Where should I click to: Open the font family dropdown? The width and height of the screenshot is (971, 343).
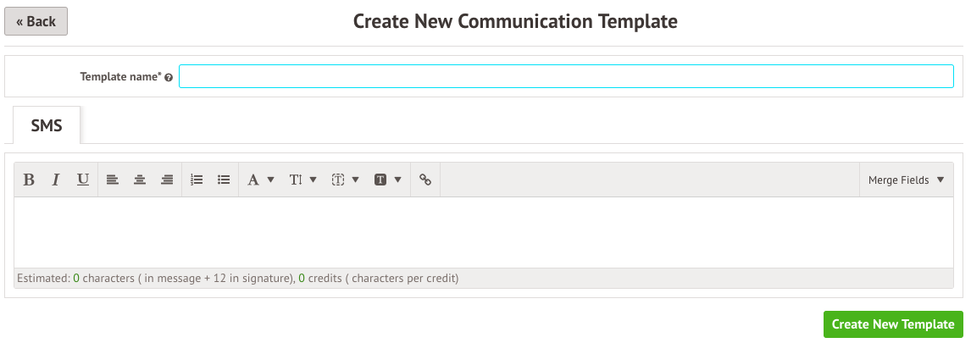coord(261,180)
